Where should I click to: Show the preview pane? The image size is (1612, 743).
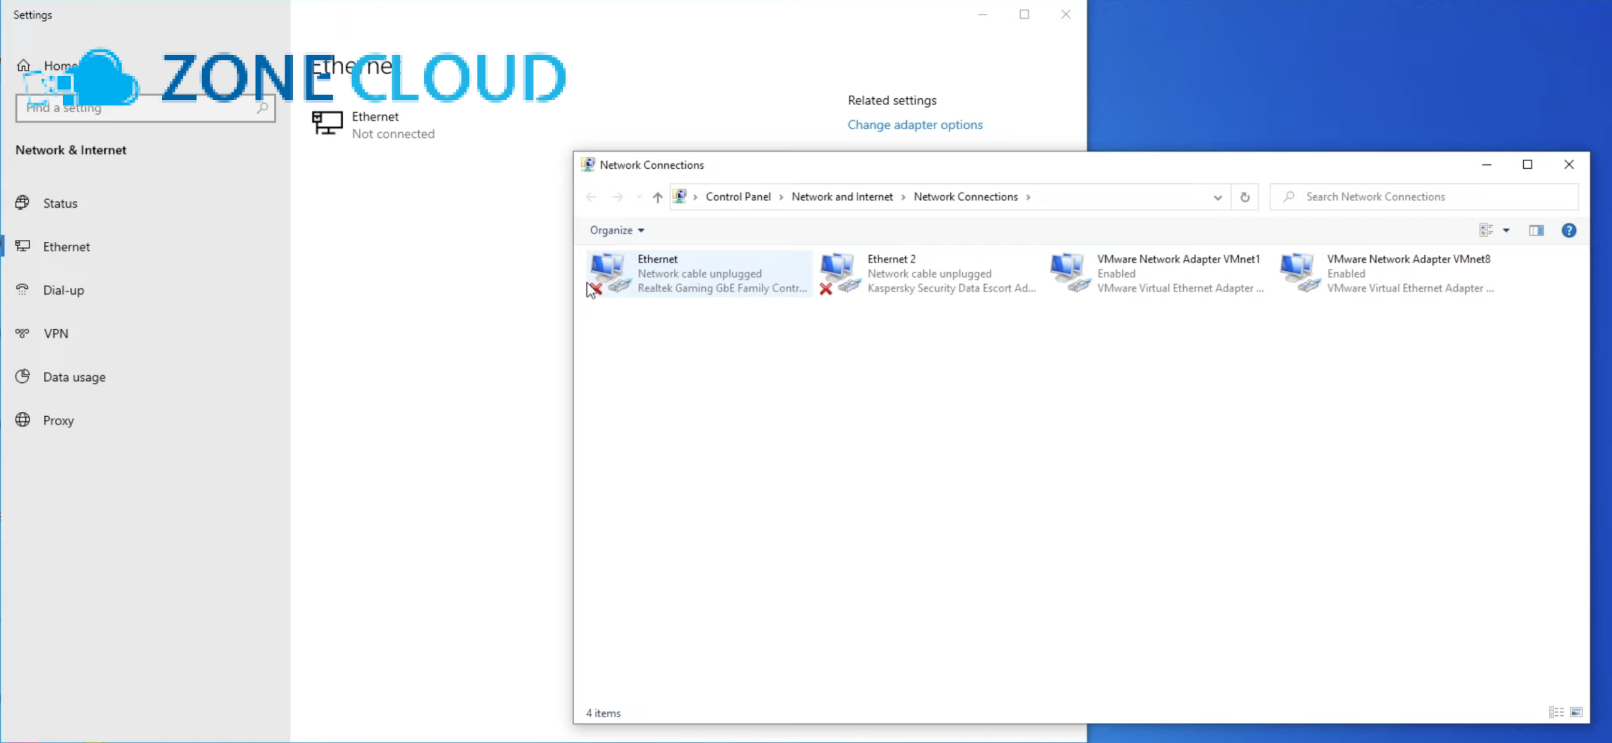click(x=1536, y=230)
